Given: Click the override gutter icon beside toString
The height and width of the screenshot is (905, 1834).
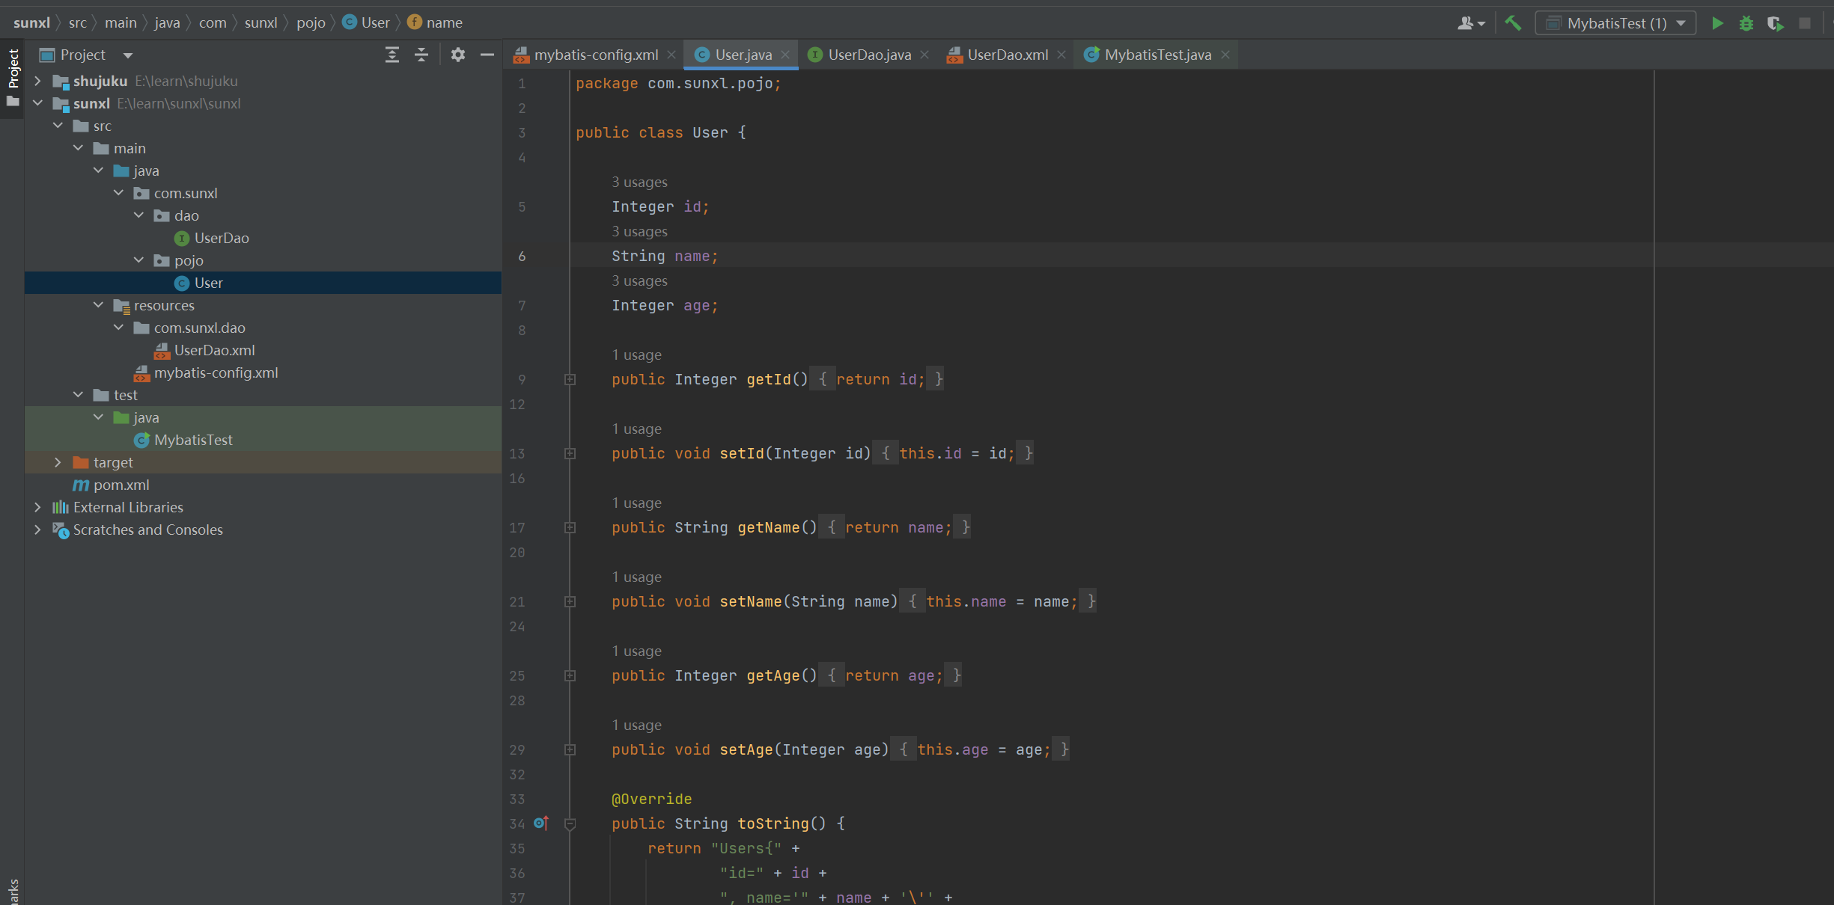Looking at the screenshot, I should [x=540, y=823].
